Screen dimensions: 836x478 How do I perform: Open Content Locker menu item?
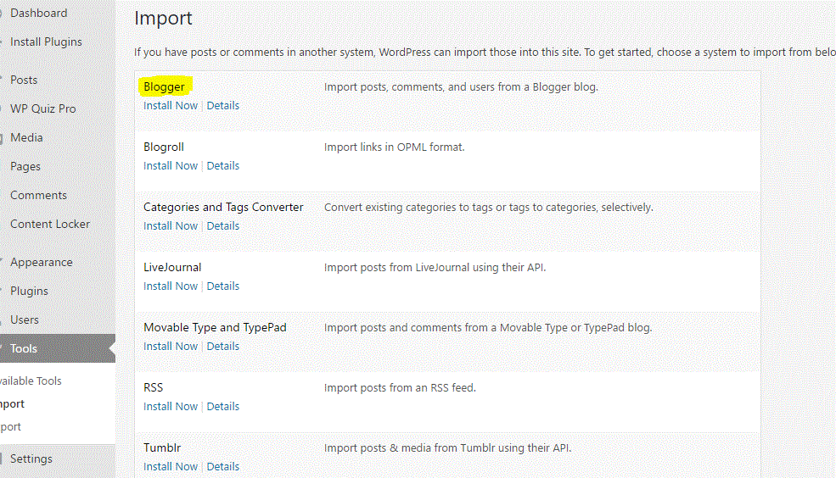(49, 224)
